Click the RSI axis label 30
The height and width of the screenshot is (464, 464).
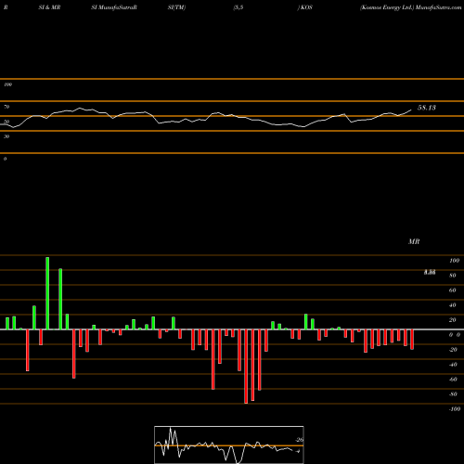click(x=6, y=136)
